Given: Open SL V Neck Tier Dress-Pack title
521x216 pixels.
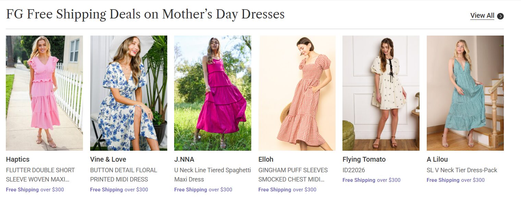Looking at the screenshot, I should [462, 170].
